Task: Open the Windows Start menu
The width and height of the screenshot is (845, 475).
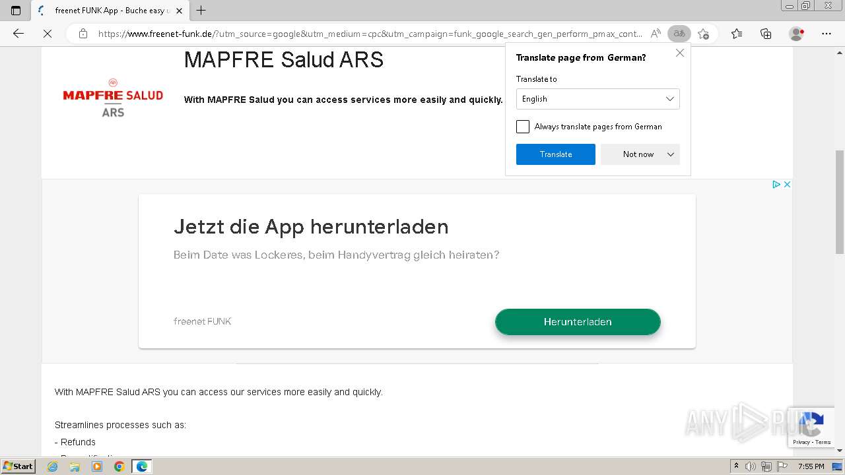Action: (x=18, y=466)
